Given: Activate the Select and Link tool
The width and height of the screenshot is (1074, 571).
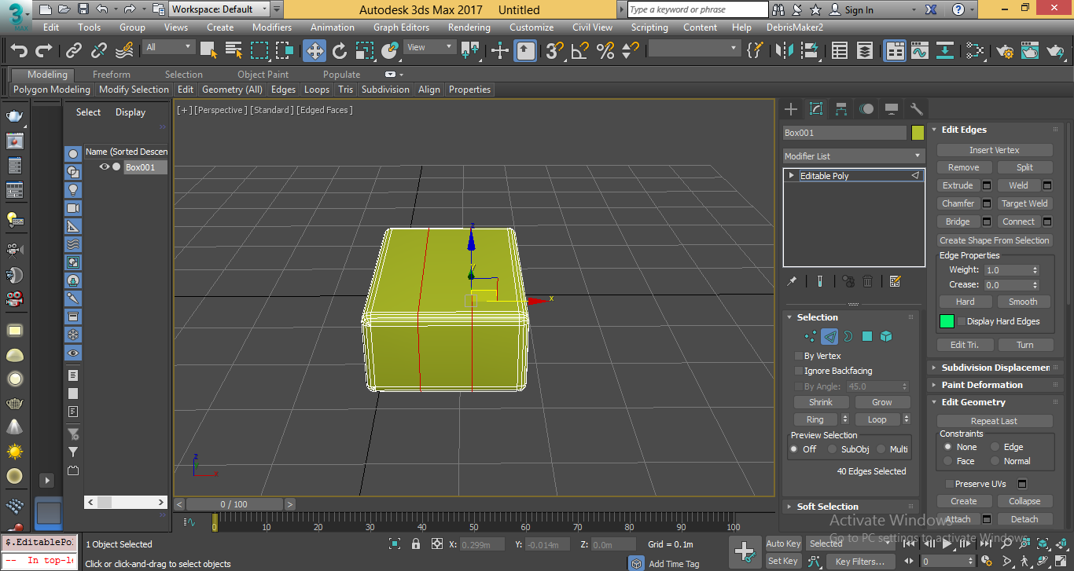Looking at the screenshot, I should point(74,50).
